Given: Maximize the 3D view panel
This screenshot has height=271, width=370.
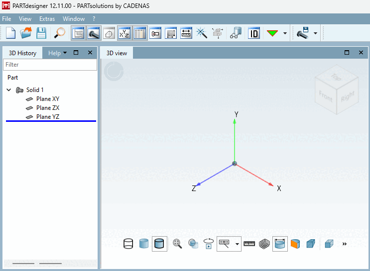Looking at the screenshot, I should coord(347,53).
